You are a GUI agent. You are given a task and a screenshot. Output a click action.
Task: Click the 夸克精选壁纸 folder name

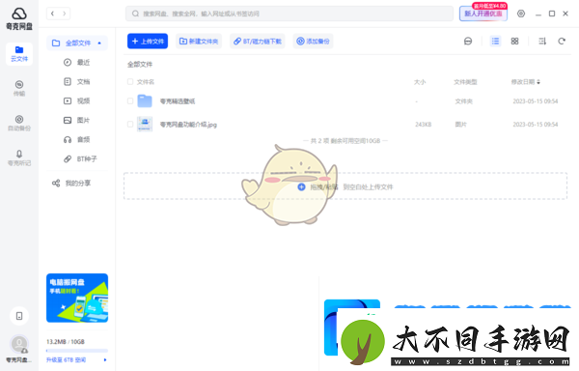click(178, 100)
